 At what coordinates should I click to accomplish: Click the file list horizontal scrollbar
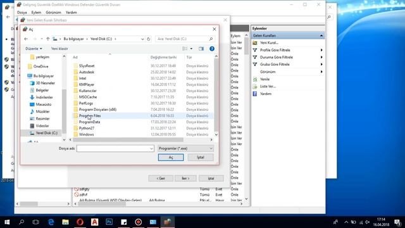pyautogui.click(x=128, y=139)
